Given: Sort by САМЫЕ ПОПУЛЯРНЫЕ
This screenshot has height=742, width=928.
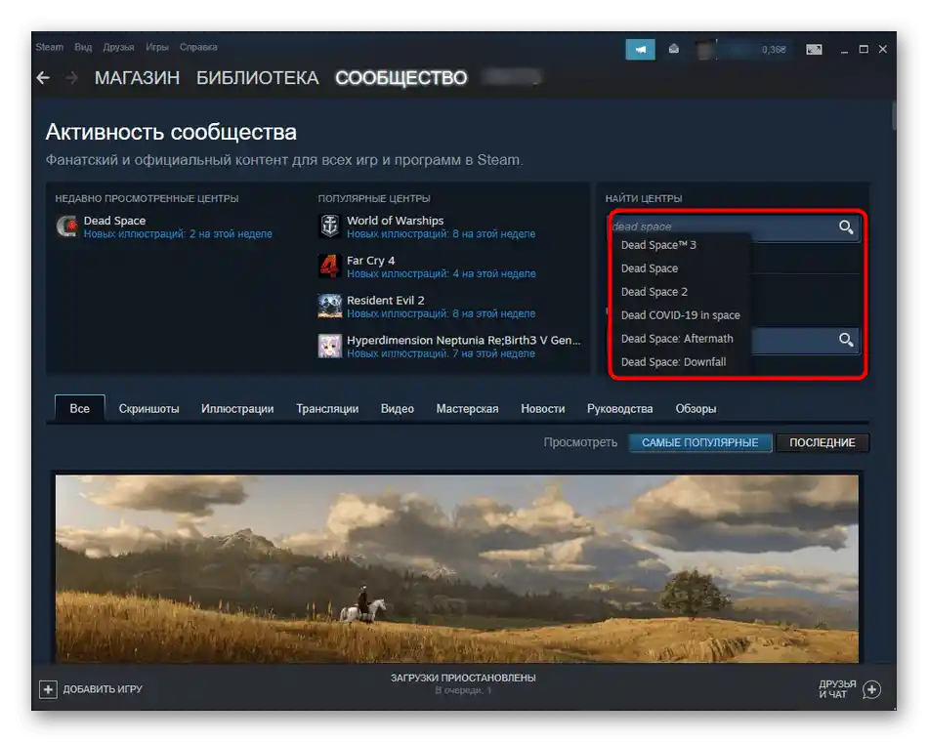Looking at the screenshot, I should coord(700,442).
